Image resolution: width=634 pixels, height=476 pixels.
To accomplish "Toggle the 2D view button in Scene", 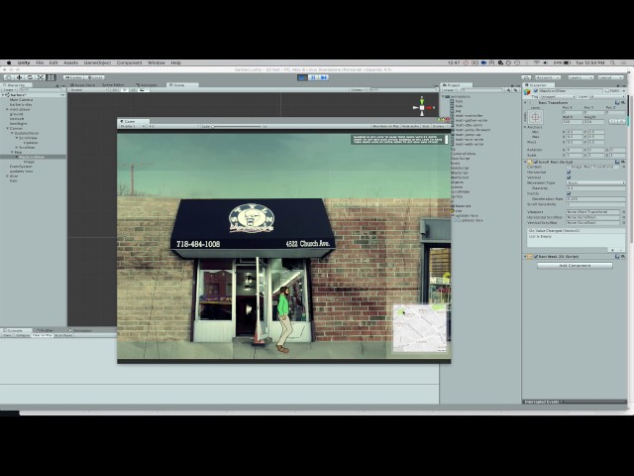I will coord(115,90).
